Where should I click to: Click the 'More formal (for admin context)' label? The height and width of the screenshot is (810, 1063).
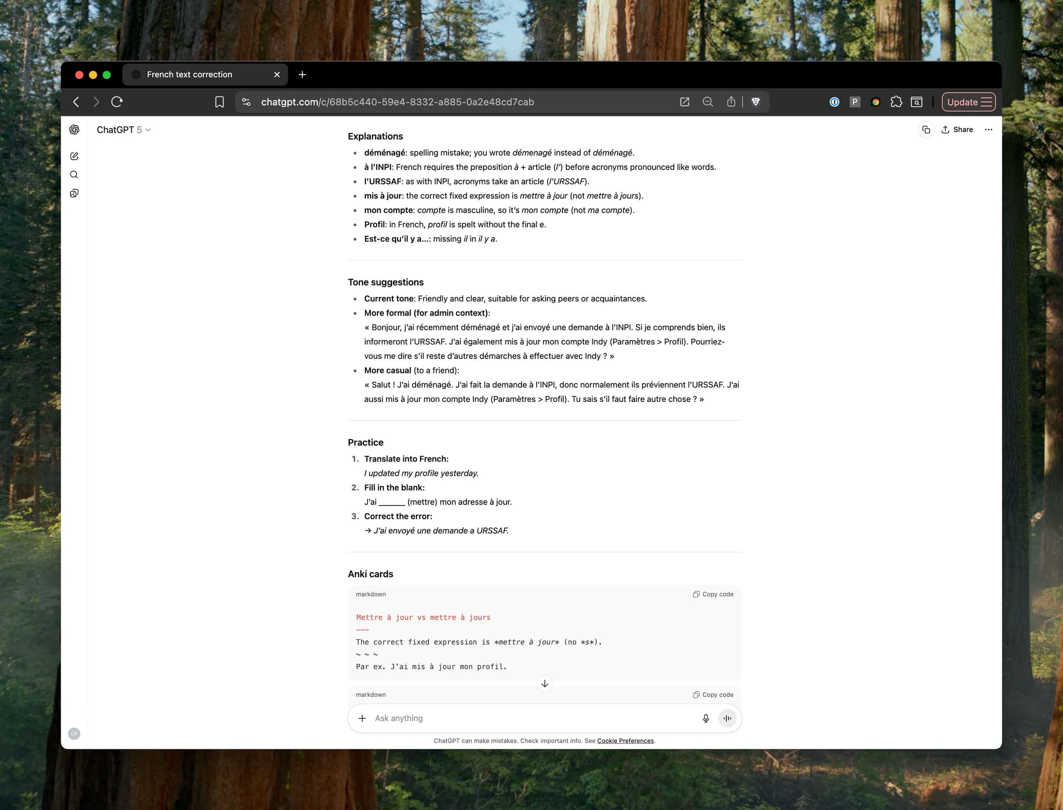coord(426,313)
